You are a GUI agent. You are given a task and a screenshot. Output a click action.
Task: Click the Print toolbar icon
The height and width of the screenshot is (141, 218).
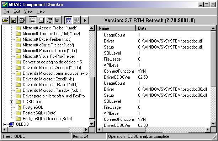[x=22, y=20]
